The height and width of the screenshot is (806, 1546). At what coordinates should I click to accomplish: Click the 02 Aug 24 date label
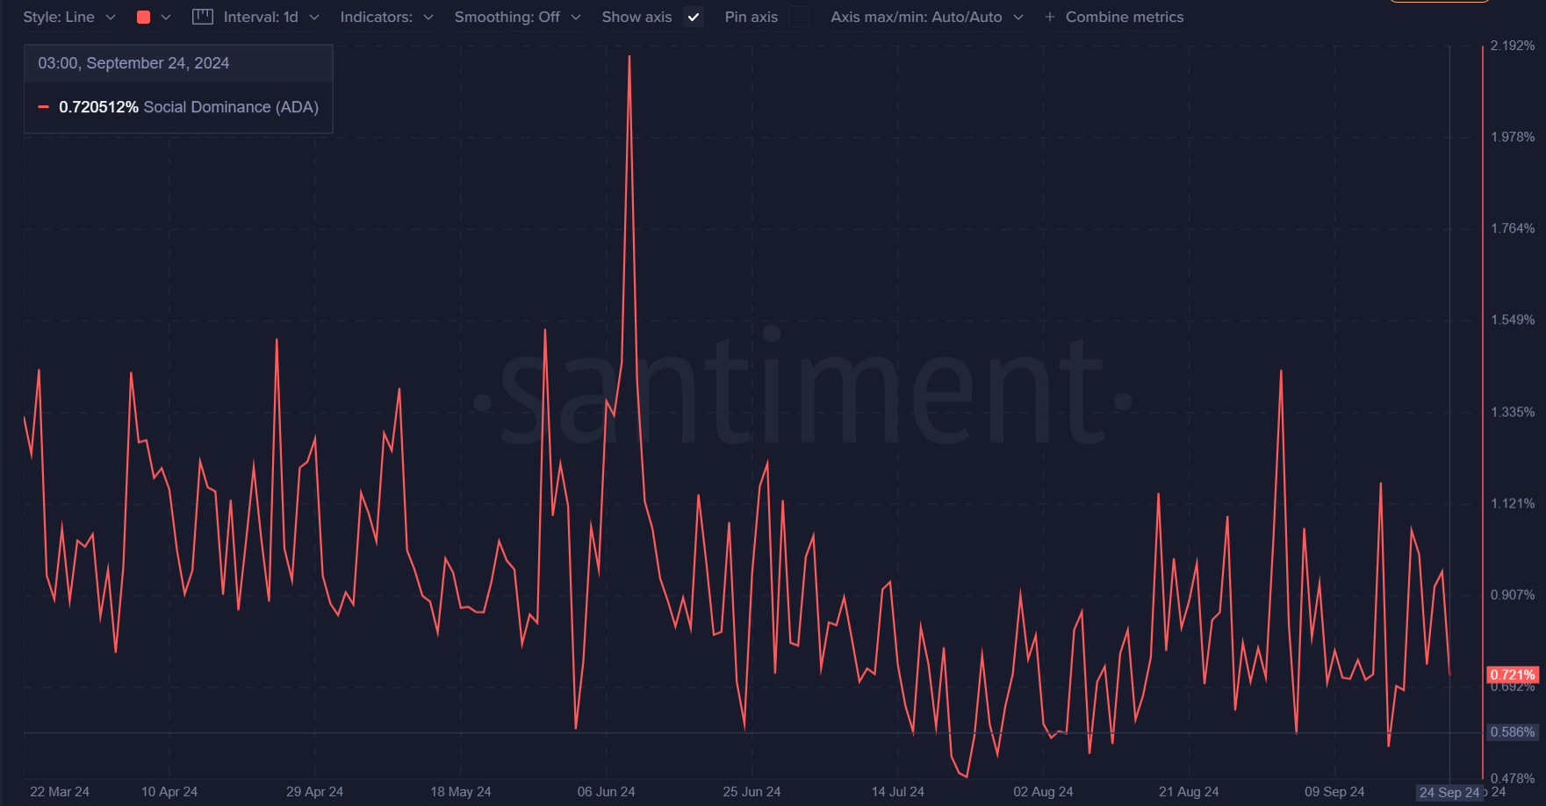point(1043,792)
